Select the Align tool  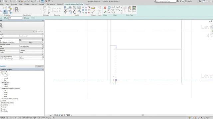point(66,8)
